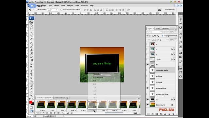Open the Window menu

point(84,6)
